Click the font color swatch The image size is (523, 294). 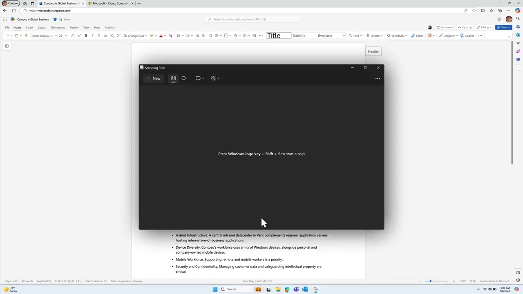pos(161,36)
